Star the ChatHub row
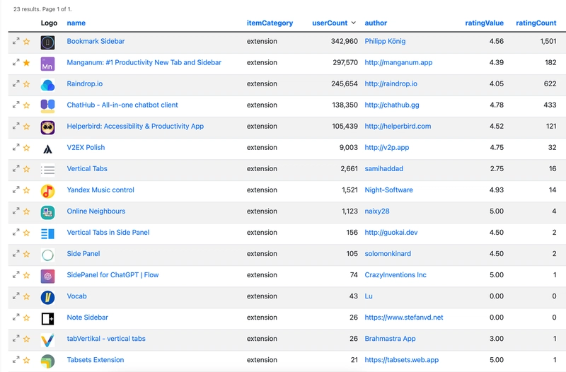This screenshot has width=566, height=372. (26, 105)
